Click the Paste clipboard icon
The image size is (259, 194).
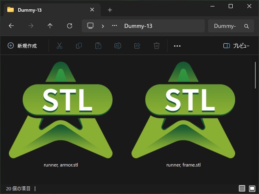[98, 46]
